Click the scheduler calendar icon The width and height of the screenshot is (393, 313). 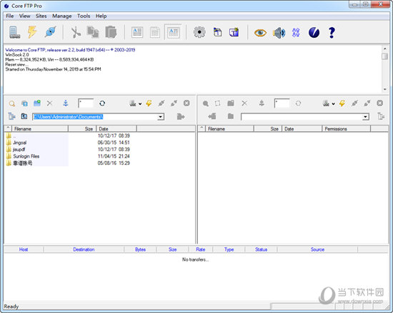tap(217, 32)
